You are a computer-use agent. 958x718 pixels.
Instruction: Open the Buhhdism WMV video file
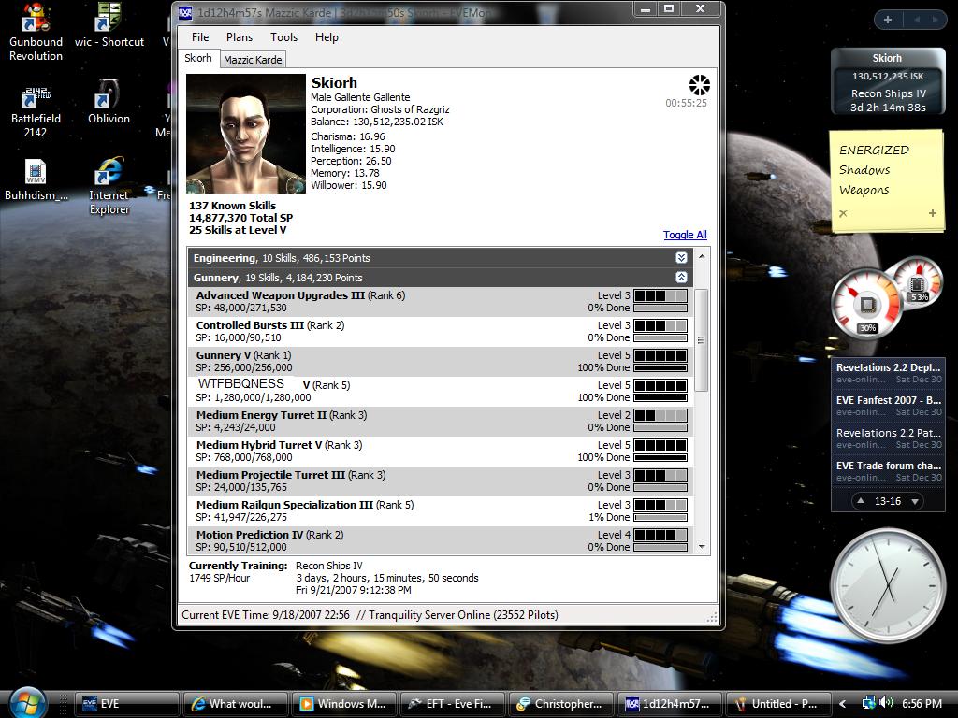coord(36,180)
